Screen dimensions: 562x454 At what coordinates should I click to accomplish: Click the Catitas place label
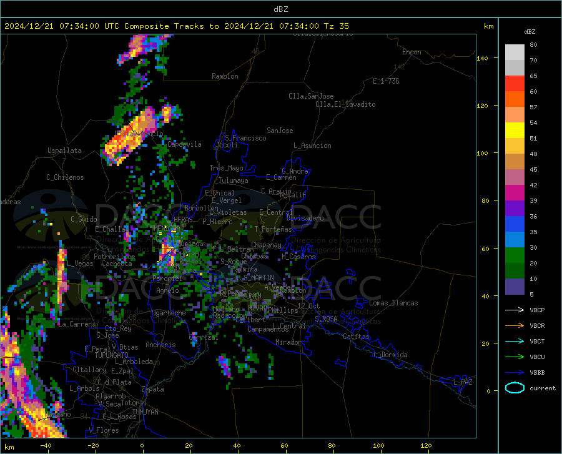[356, 337]
